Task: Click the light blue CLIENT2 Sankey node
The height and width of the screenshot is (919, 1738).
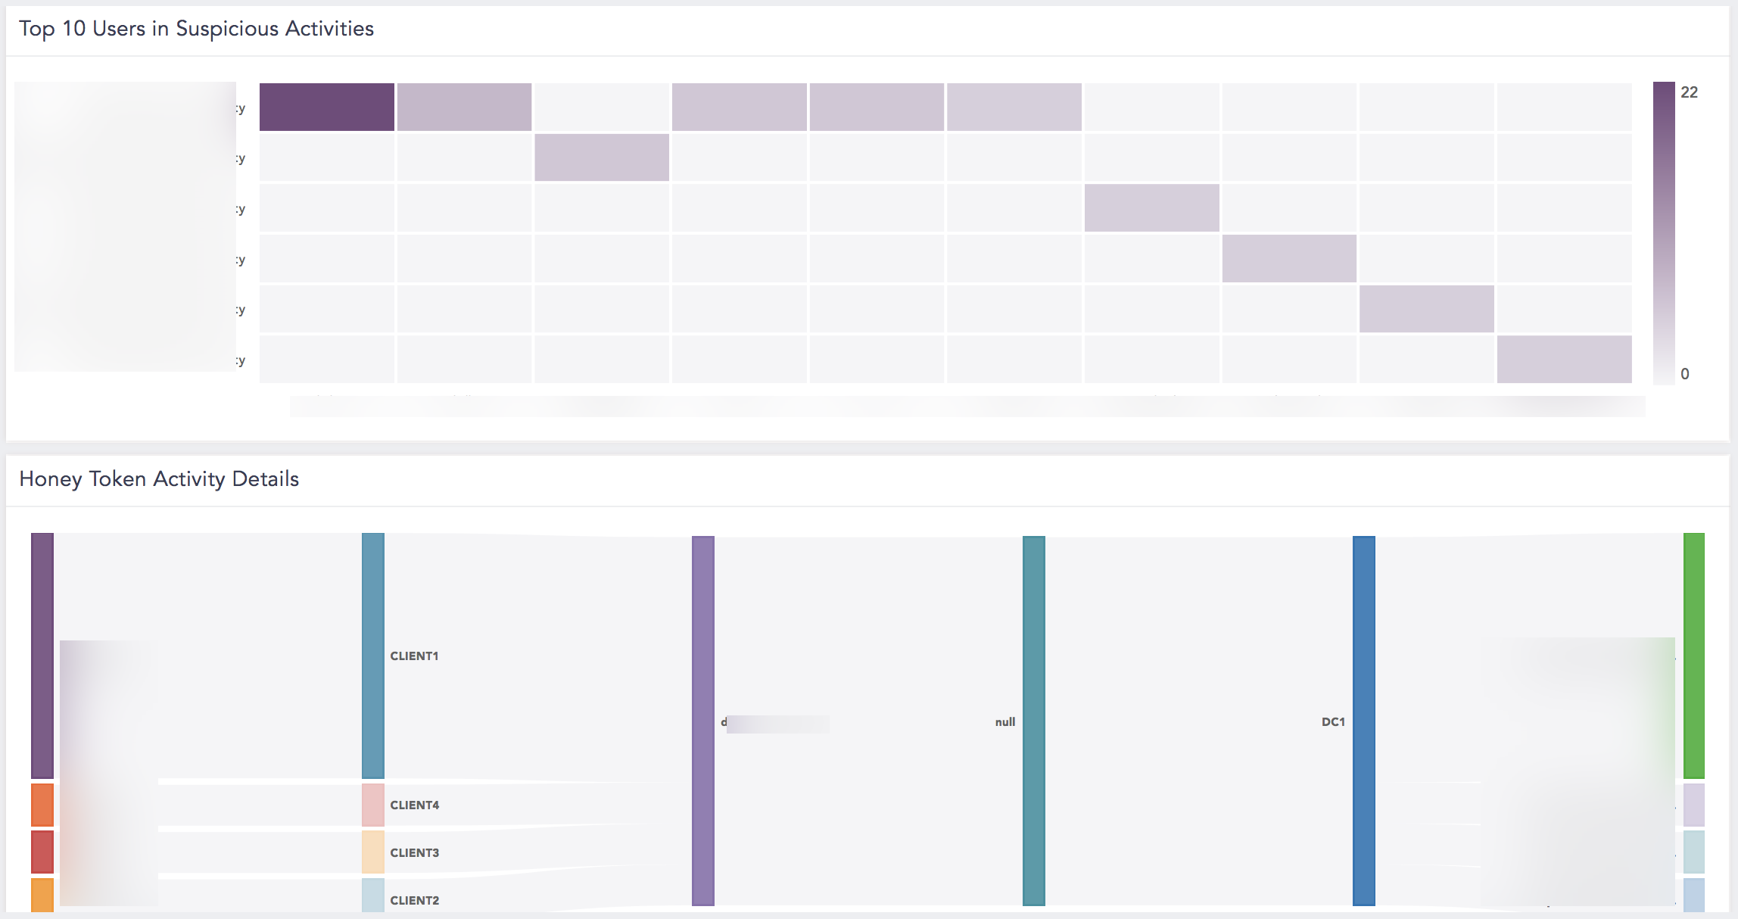Action: coord(372,895)
